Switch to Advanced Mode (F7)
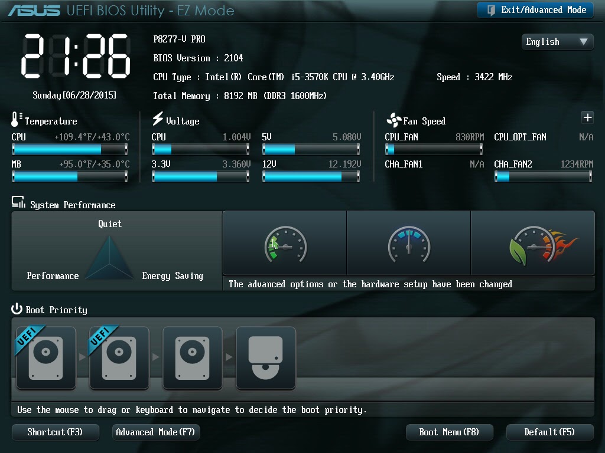This screenshot has width=605, height=453. pyautogui.click(x=156, y=432)
